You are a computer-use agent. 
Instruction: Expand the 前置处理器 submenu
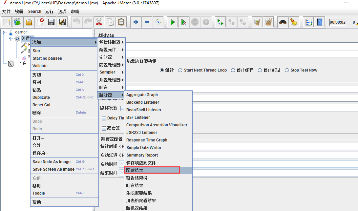[x=112, y=65]
